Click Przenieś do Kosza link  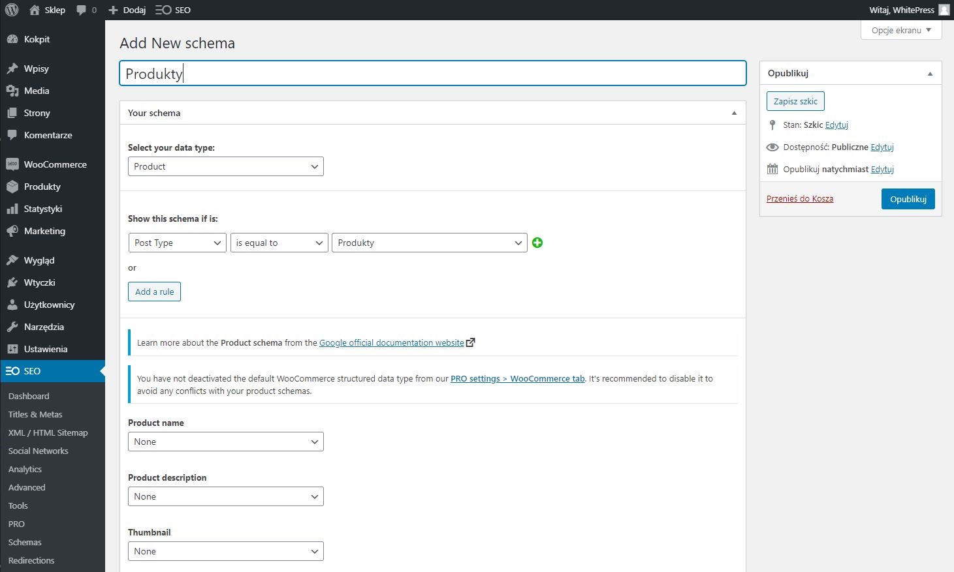[x=800, y=198]
